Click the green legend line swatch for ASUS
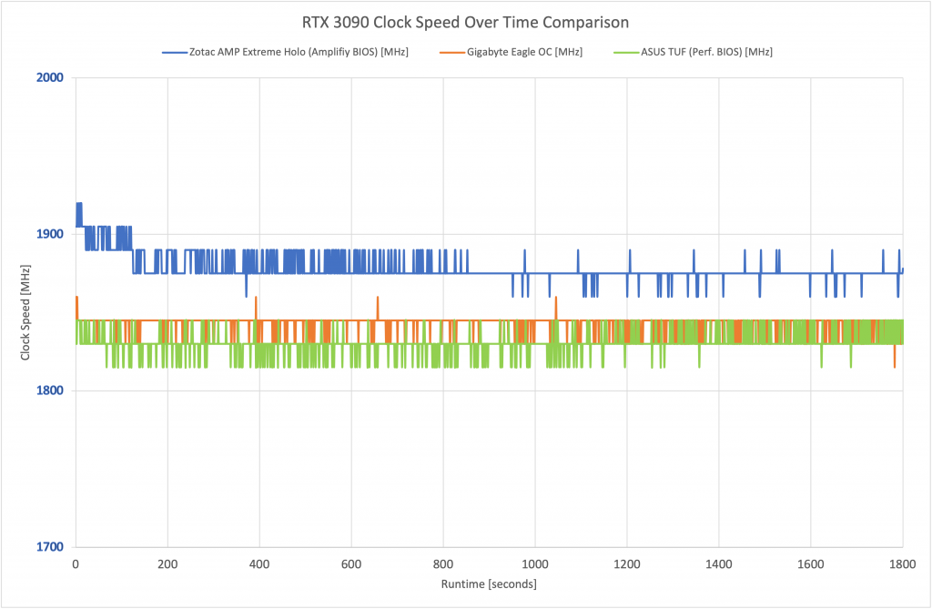The height and width of the screenshot is (609, 932). click(626, 52)
